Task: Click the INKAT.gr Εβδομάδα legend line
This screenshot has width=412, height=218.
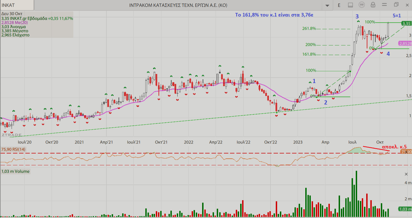Action: pos(37,18)
